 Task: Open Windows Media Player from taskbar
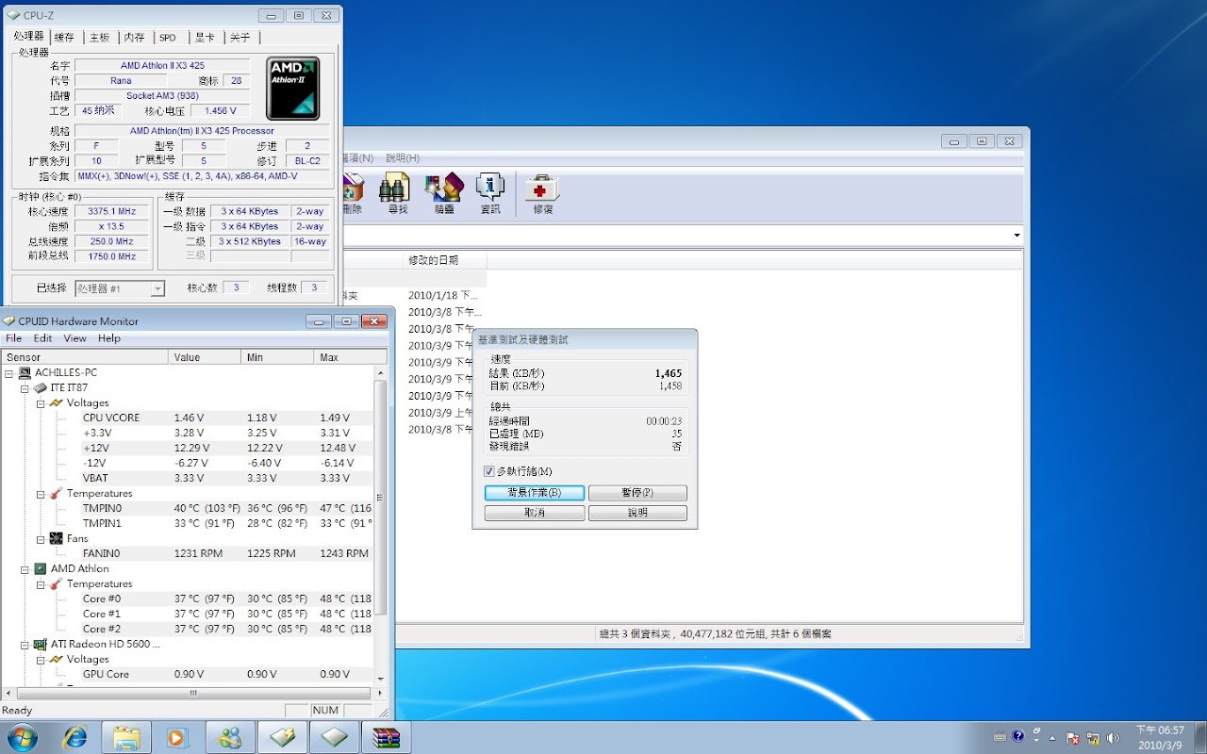tap(177, 737)
